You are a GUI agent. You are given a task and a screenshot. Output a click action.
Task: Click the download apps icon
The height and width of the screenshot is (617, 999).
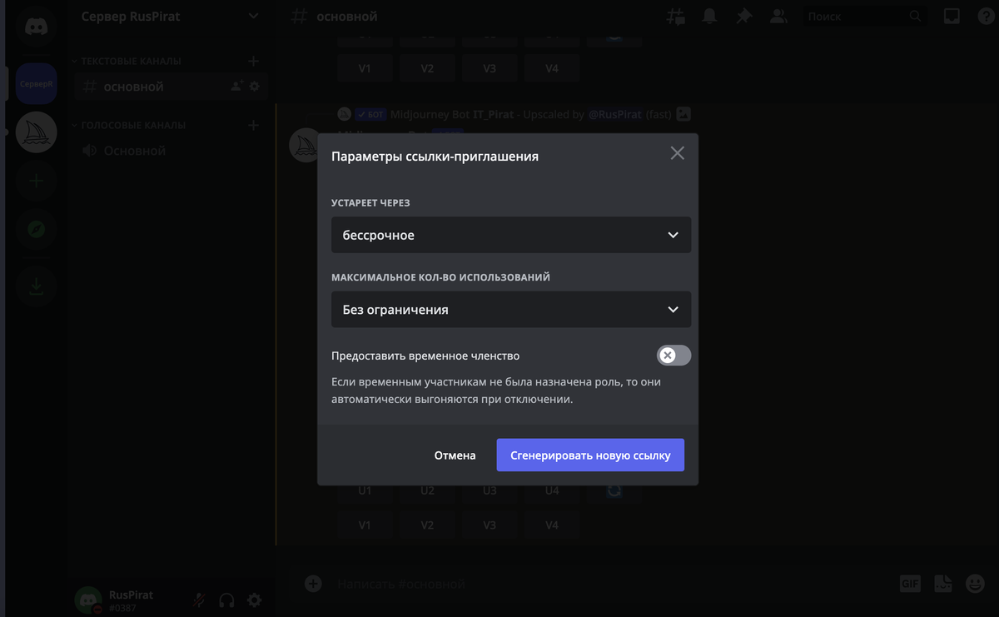pyautogui.click(x=36, y=287)
